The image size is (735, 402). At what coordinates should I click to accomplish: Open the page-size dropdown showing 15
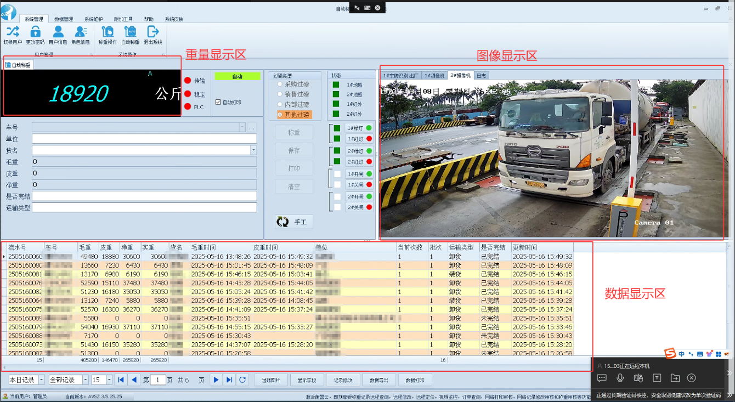[x=109, y=380]
